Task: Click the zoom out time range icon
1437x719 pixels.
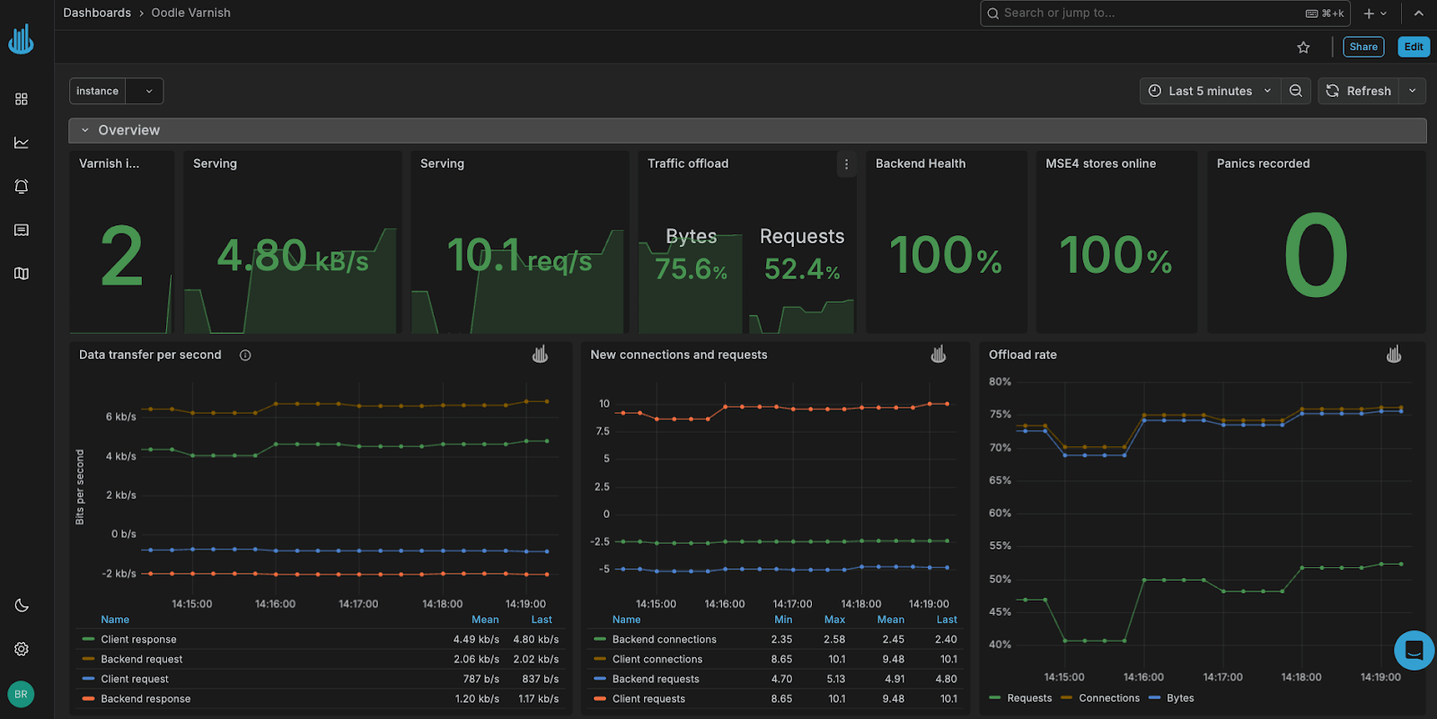Action: 1295,91
